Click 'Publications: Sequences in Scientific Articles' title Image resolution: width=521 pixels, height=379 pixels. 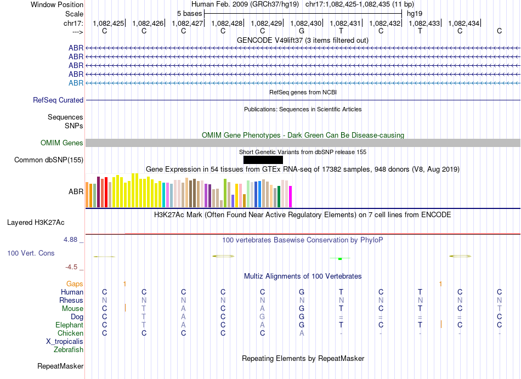pyautogui.click(x=303, y=109)
